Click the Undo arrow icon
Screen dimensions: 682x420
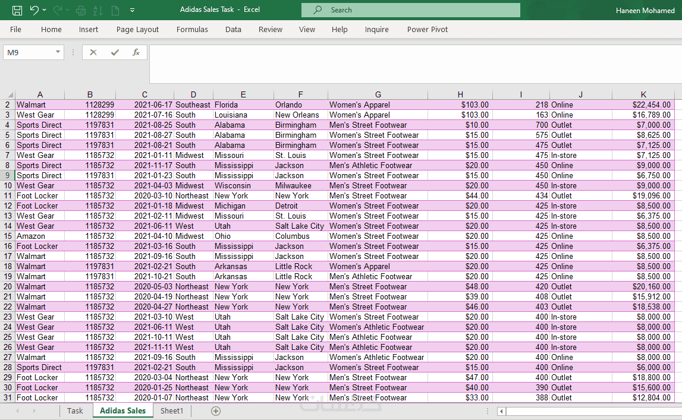(x=34, y=10)
